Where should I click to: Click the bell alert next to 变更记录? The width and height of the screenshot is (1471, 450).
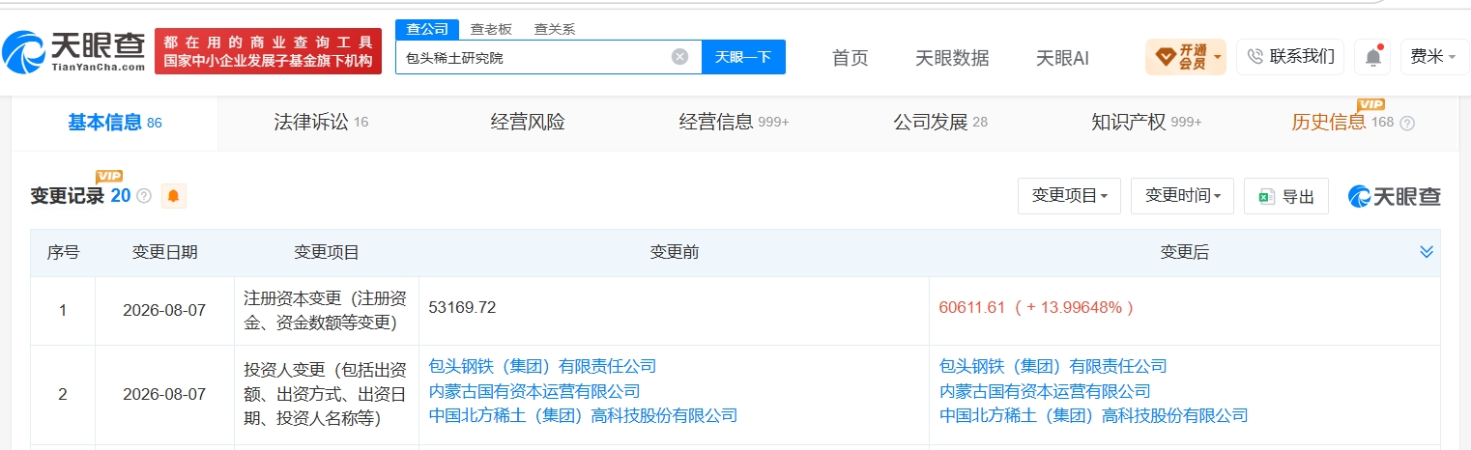174,196
